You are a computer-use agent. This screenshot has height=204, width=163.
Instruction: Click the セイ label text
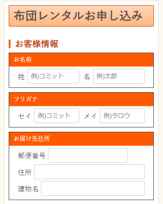coord(25,116)
